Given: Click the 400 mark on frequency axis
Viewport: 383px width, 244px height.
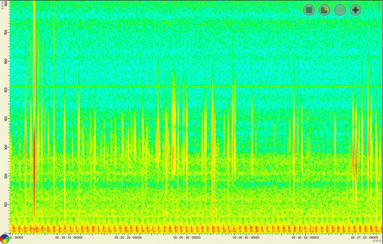Looking at the screenshot, I should (x=6, y=119).
